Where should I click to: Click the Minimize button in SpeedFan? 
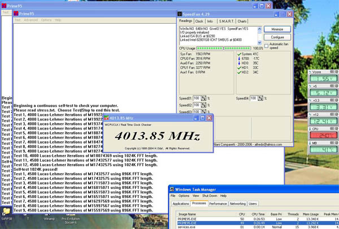(277, 29)
